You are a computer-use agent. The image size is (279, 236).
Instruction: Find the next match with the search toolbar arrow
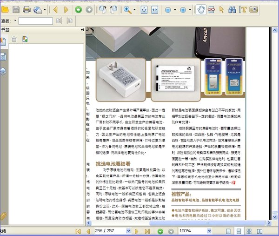pyautogui.click(x=69, y=21)
